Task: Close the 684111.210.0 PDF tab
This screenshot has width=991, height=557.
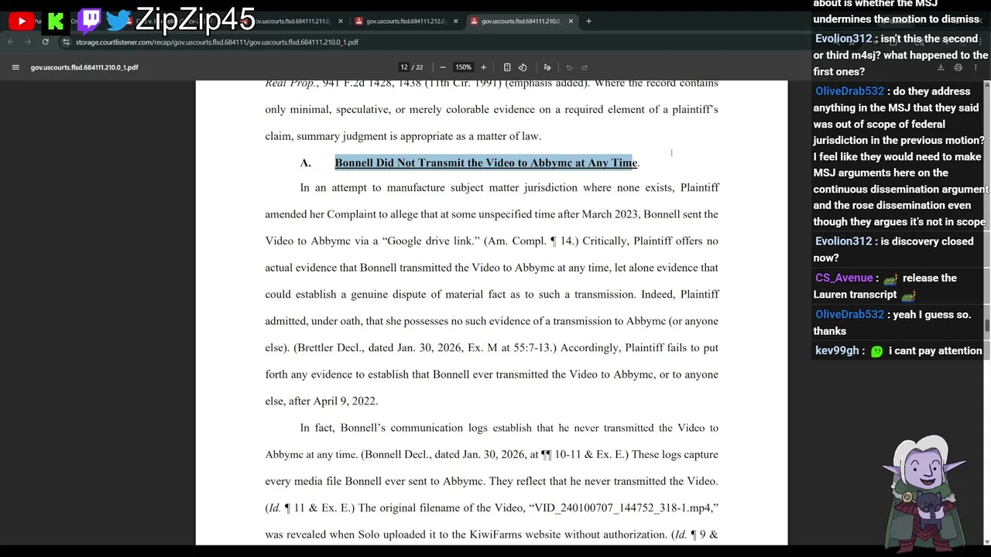Action: 571,21
